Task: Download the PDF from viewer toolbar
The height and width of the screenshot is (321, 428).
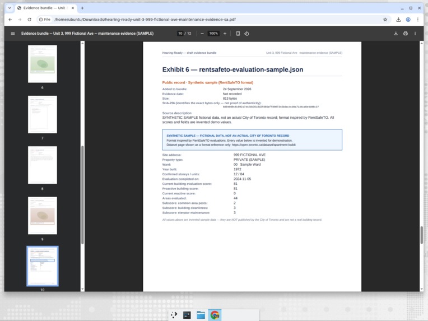Action: coord(396,34)
